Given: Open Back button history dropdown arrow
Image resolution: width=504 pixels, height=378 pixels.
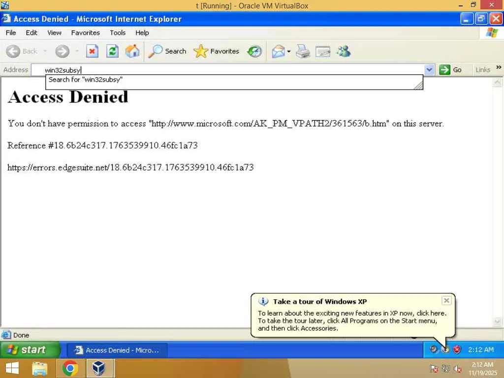Looking at the screenshot, I should (x=45, y=51).
